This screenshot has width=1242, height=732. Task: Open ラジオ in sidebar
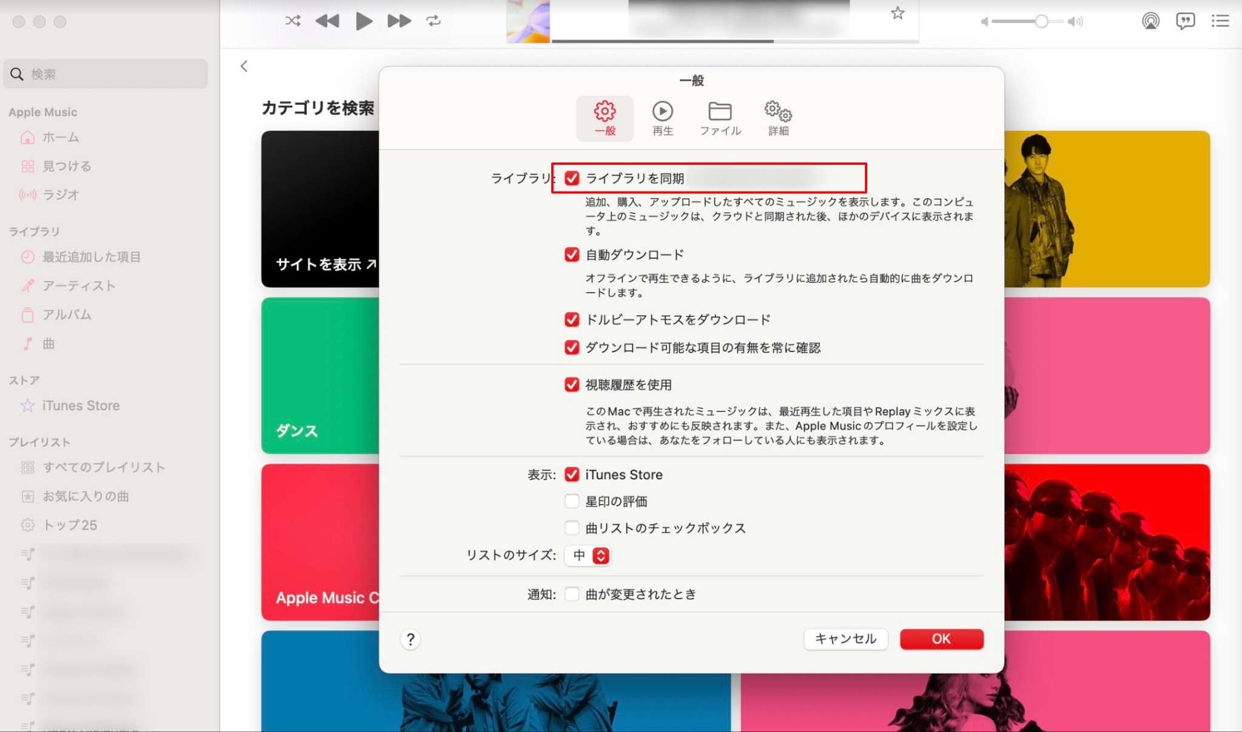(x=61, y=195)
